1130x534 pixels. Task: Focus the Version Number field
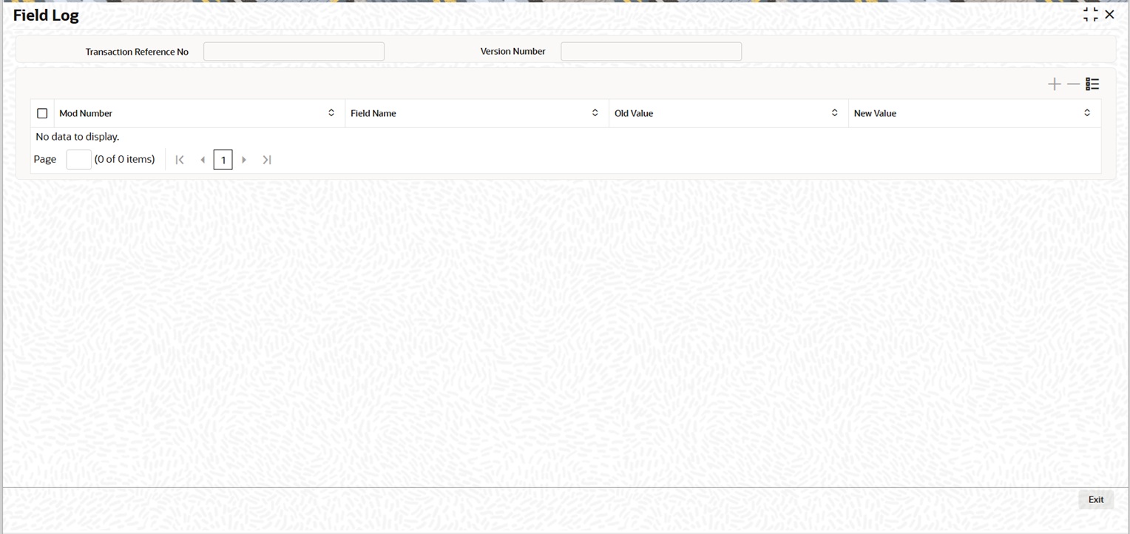[x=651, y=51]
